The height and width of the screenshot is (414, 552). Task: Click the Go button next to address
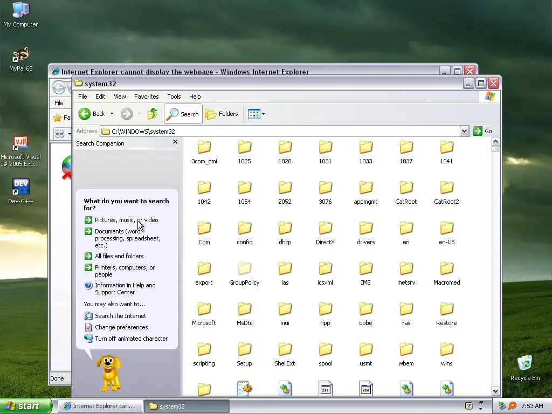click(482, 131)
